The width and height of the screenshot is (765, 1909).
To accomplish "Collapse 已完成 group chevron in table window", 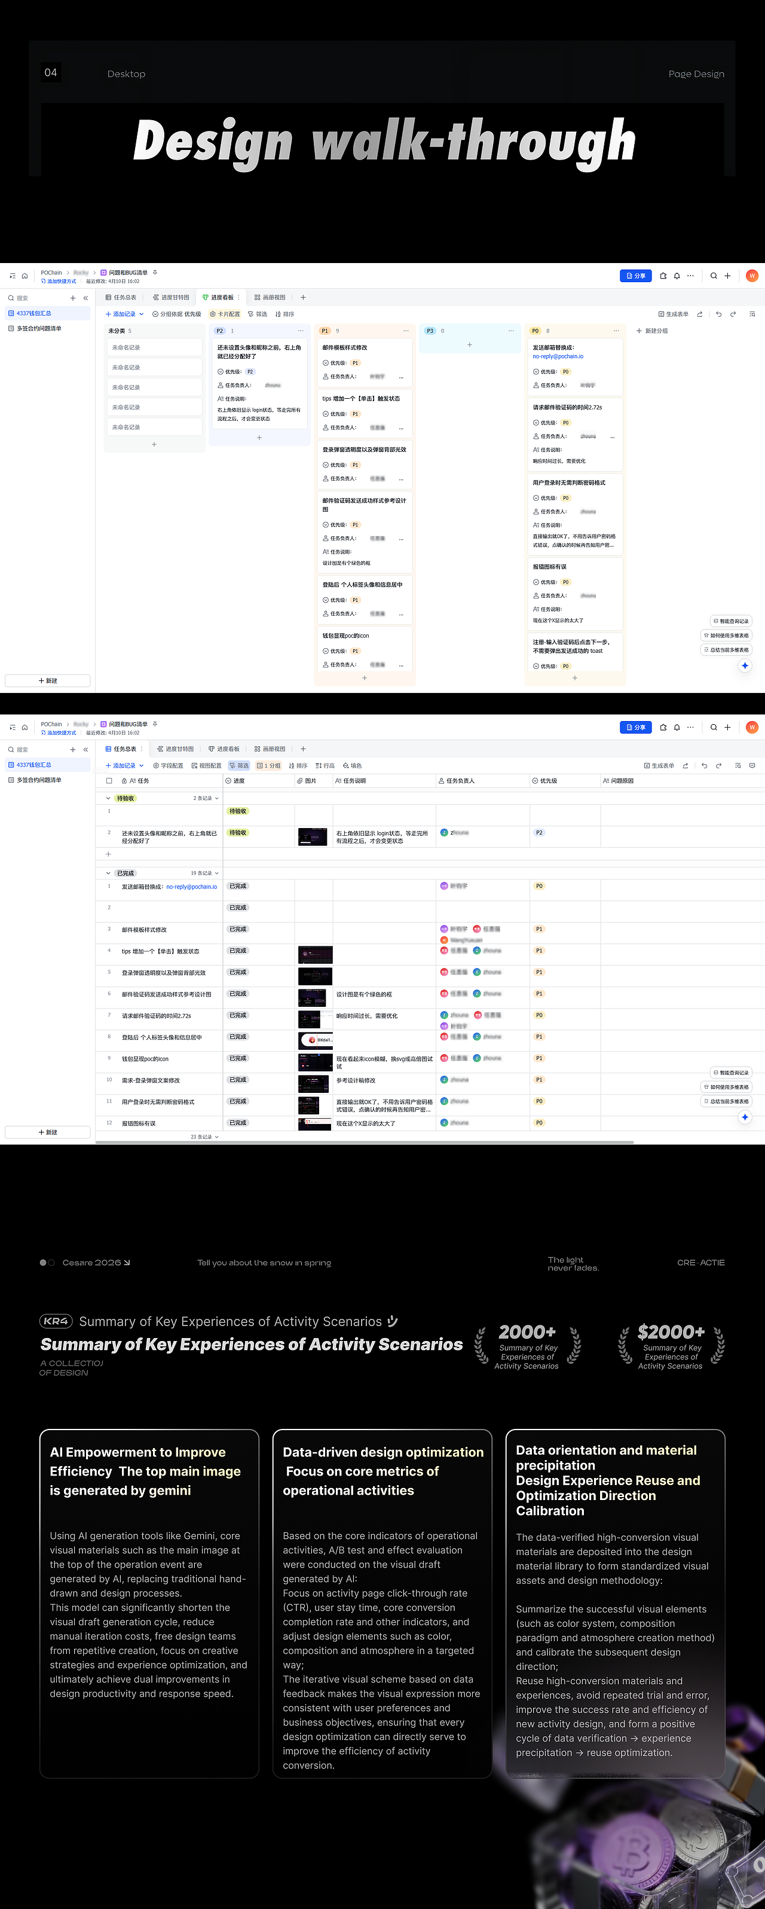I will tap(108, 873).
